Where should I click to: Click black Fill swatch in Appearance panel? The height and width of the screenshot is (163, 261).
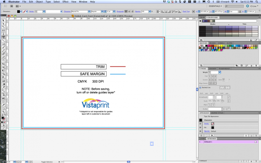click(213, 128)
